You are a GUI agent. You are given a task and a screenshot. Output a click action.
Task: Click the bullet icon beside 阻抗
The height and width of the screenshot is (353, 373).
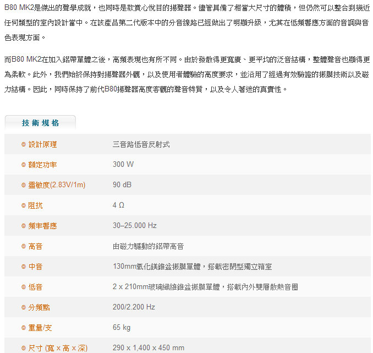click(x=24, y=205)
